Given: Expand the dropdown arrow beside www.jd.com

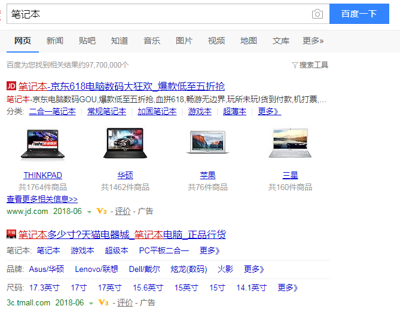Looking at the screenshot, I should (89, 212).
